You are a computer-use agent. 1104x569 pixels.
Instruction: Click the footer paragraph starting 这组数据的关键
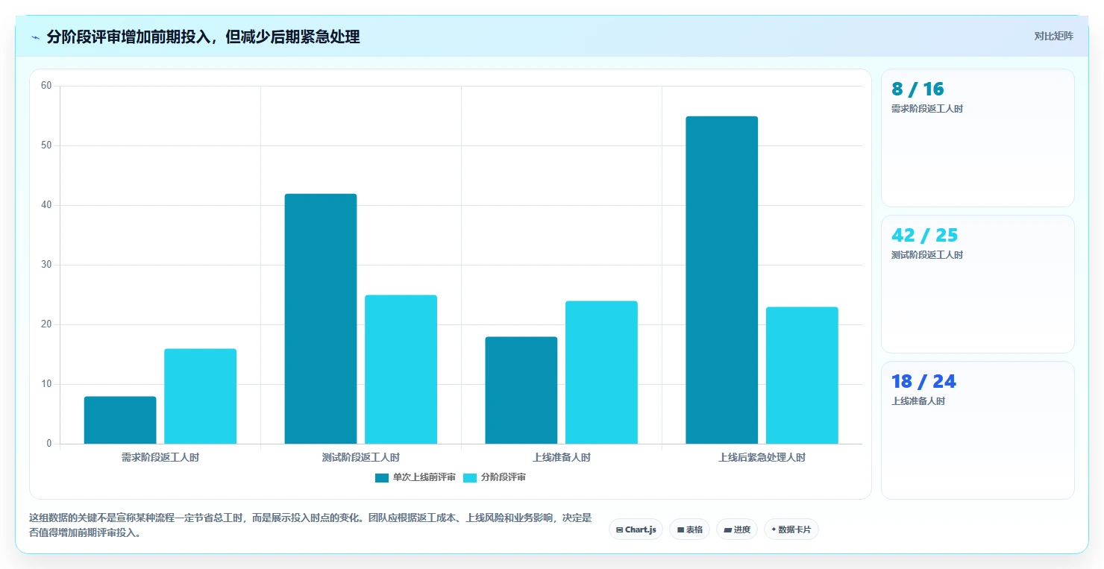310,526
